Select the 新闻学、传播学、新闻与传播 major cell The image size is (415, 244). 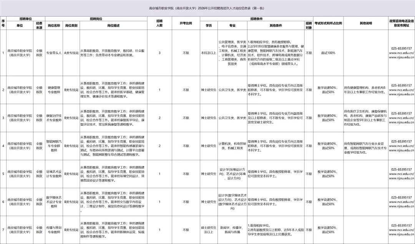232,230
